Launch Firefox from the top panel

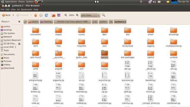click(x=36, y=2)
